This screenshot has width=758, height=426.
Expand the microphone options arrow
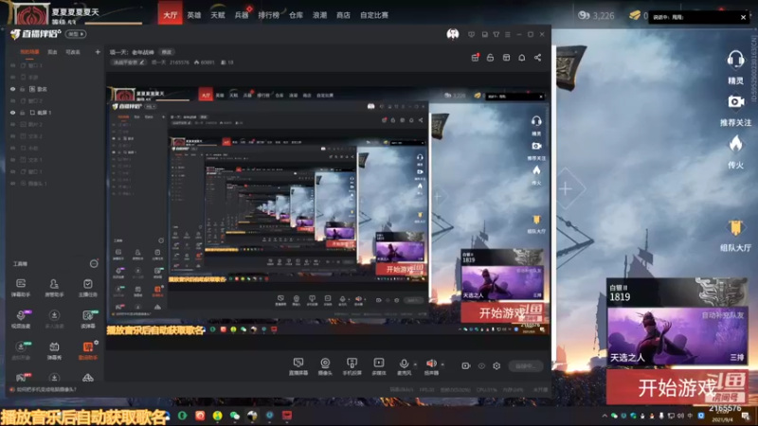pos(415,364)
